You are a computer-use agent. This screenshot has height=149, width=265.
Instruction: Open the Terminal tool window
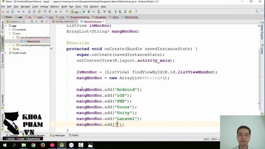(12, 135)
